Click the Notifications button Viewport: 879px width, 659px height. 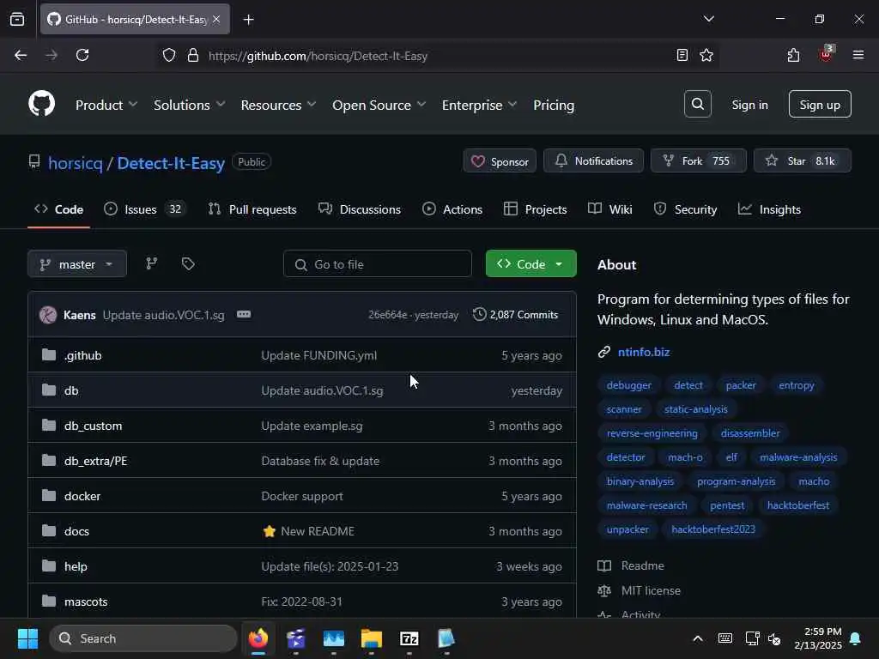594,160
